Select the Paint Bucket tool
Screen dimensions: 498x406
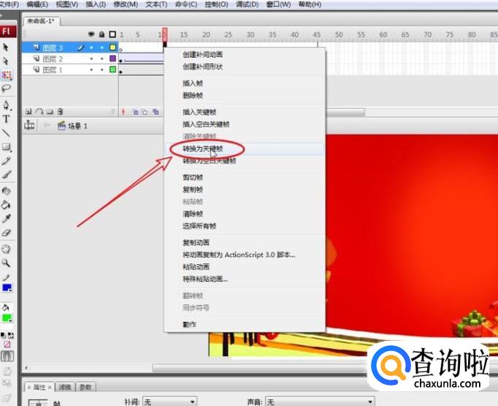coord(6,205)
